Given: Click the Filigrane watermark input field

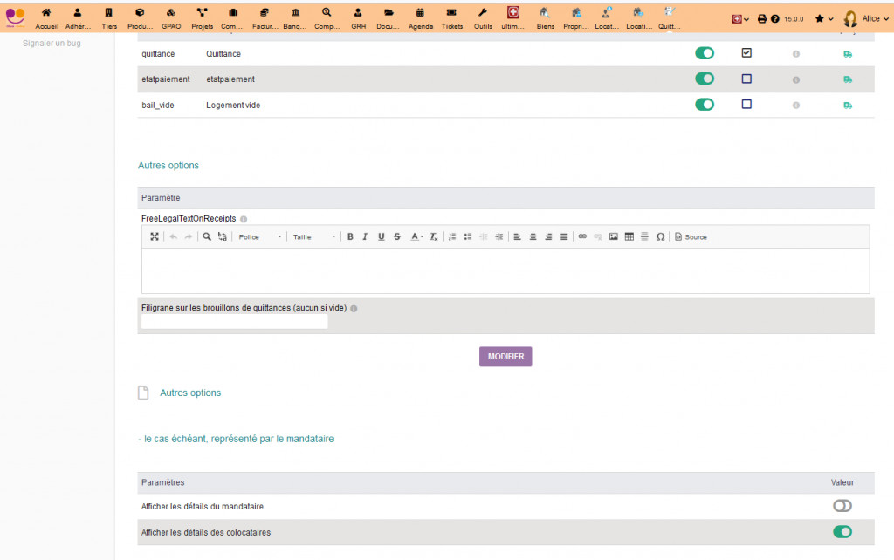Looking at the screenshot, I should 234,321.
